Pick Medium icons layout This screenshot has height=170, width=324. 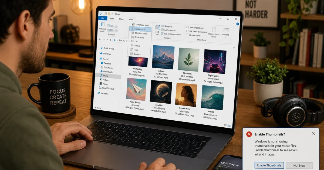pos(140,33)
